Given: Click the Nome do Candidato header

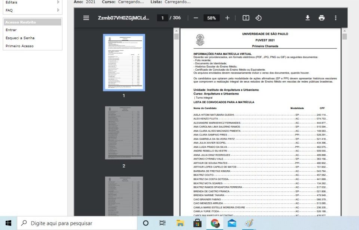Looking at the screenshot, I should tap(205, 108).
